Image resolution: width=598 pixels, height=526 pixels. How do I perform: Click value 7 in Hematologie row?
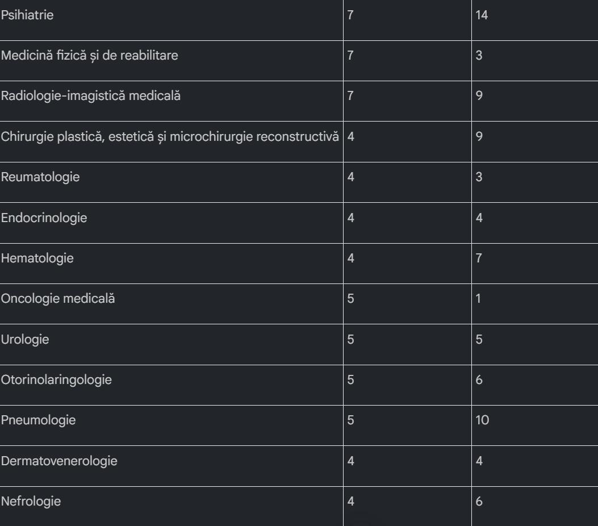click(x=479, y=258)
